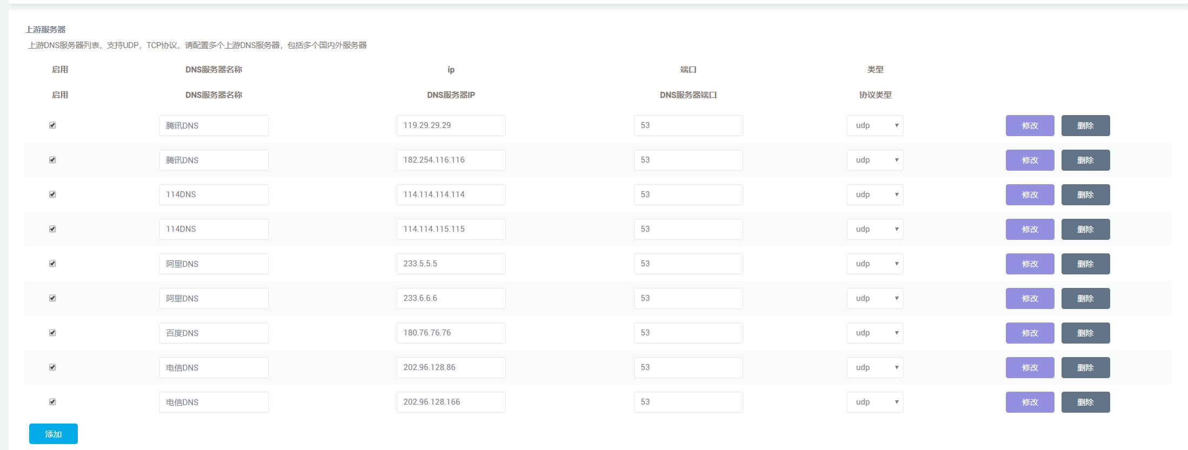Click the DNS服务器IP column header
This screenshot has height=450, width=1188.
[451, 95]
